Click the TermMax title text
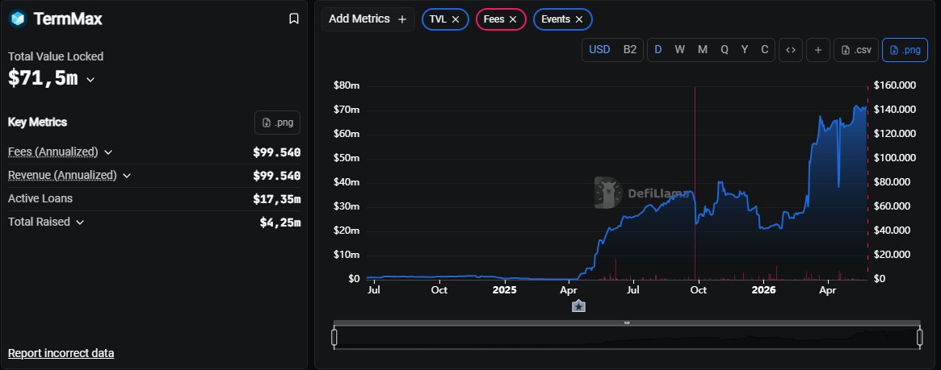Image resolution: width=941 pixels, height=370 pixels. (x=68, y=19)
